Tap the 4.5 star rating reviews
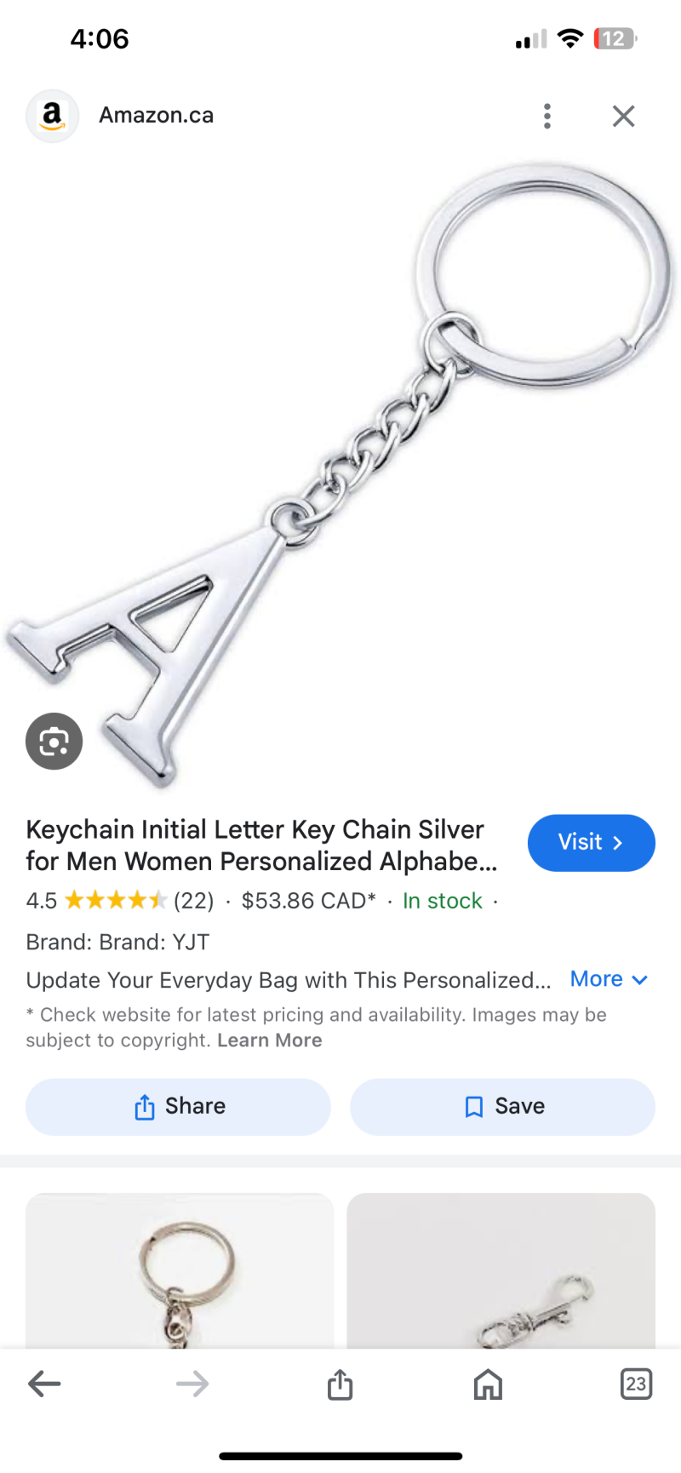The height and width of the screenshot is (1473, 681). click(120, 901)
